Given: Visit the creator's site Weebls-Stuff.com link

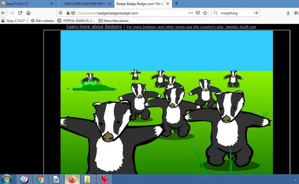Looking at the screenshot, I should [191, 27].
